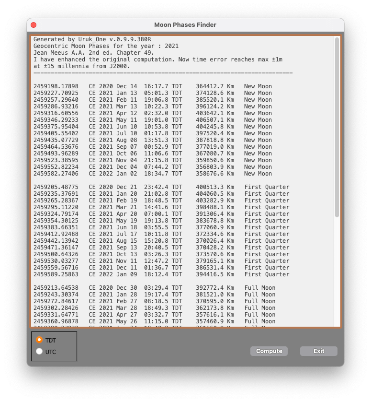The width and height of the screenshot is (371, 402).
Task: Click the 2021 Jan 13 New Moon row
Action: click(152, 93)
